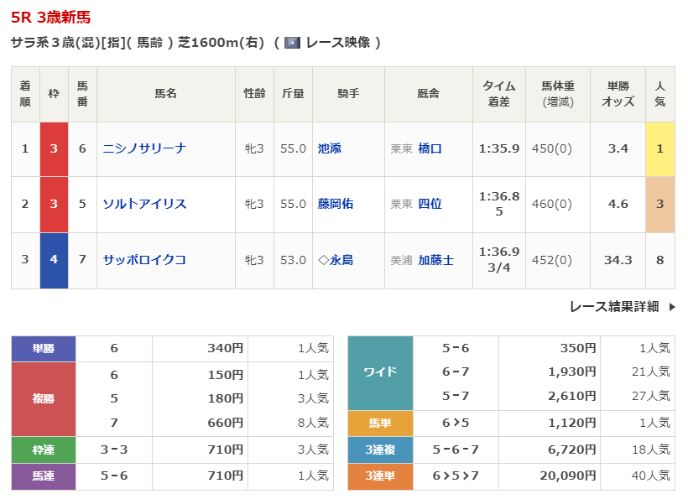Click trainer 四位 link
Viewport: 688px width, 499px height.
430,204
